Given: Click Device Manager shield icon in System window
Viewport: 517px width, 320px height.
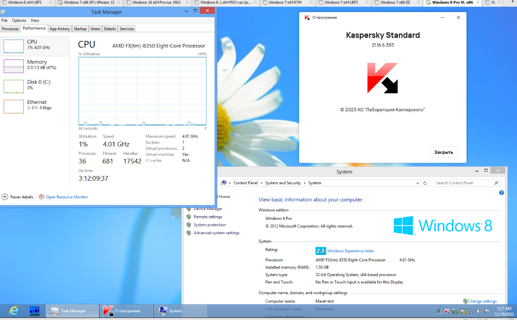Looking at the screenshot, I should pyautogui.click(x=189, y=209).
